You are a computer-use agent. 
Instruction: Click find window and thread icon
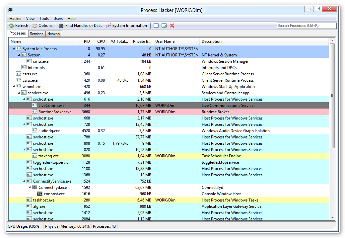[164, 26]
